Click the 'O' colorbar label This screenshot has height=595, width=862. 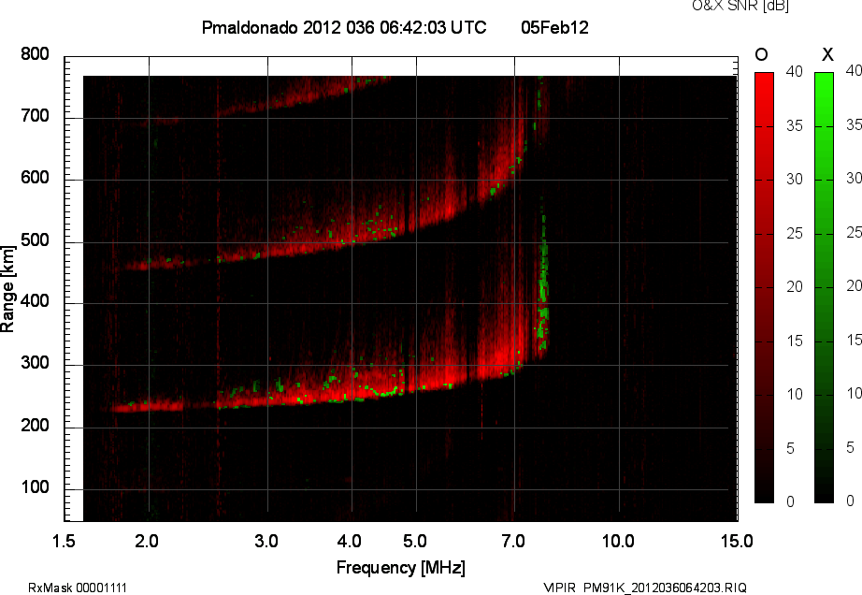(761, 54)
